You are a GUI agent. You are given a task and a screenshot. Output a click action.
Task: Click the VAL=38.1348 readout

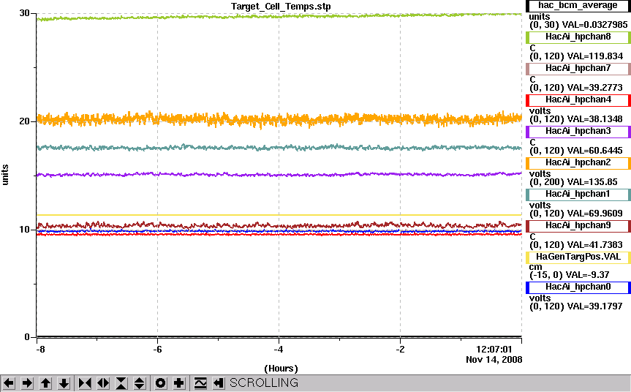coord(594,119)
